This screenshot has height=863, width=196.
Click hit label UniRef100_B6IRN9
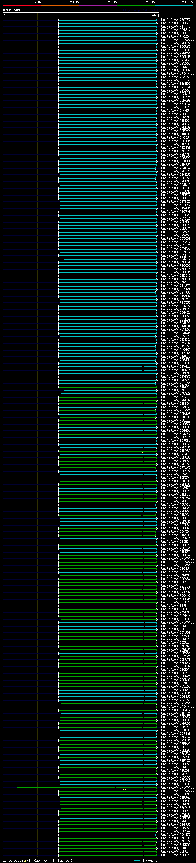tap(176, 794)
